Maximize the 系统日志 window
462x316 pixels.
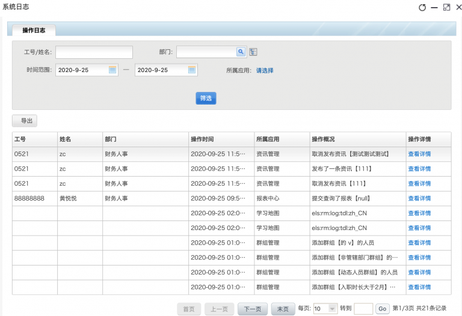coord(447,7)
